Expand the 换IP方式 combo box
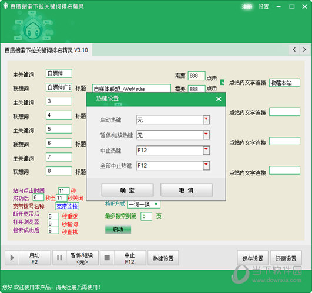Screen dimensions: 312x293 pos(156,204)
